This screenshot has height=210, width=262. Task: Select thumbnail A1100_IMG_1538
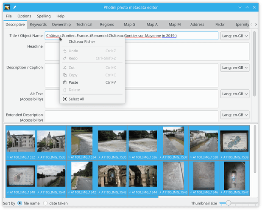click(204, 143)
